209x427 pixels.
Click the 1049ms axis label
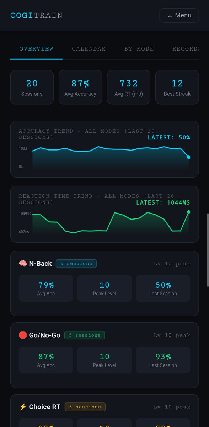click(25, 213)
